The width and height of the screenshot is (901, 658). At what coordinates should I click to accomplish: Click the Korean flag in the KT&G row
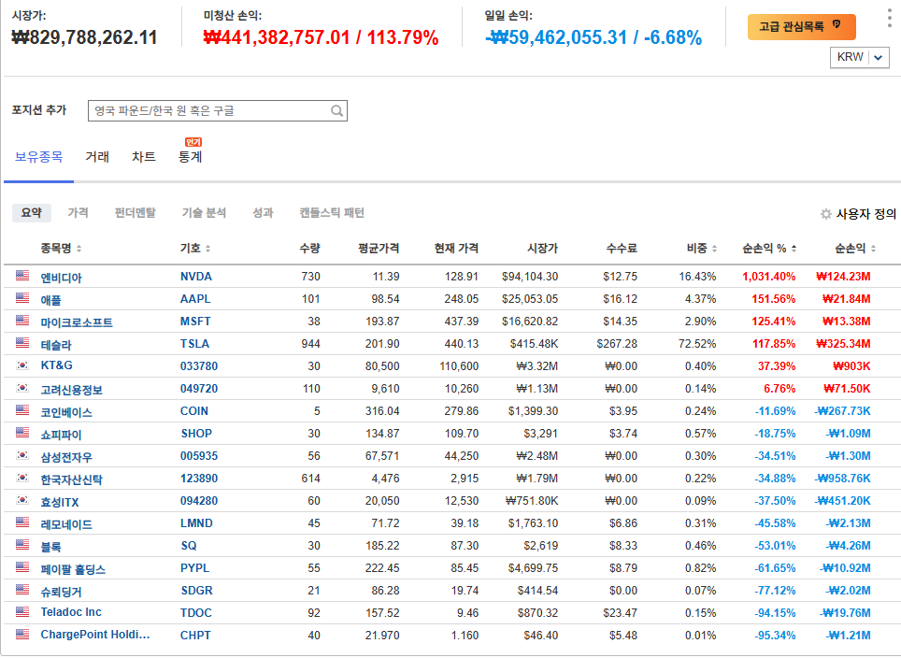pyautogui.click(x=22, y=365)
